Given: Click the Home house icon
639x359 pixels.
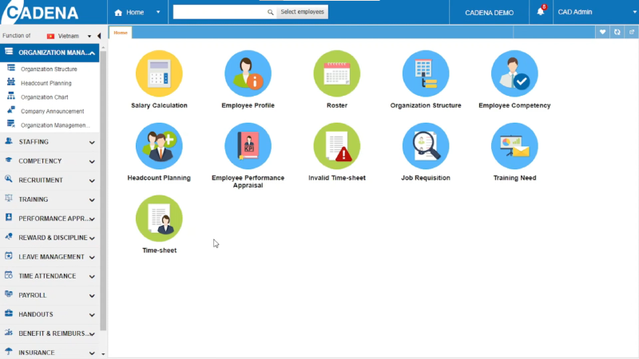Looking at the screenshot, I should tap(118, 13).
